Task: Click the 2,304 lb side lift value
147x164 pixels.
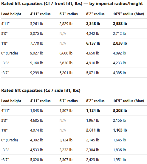Action: (x=93, y=150)
